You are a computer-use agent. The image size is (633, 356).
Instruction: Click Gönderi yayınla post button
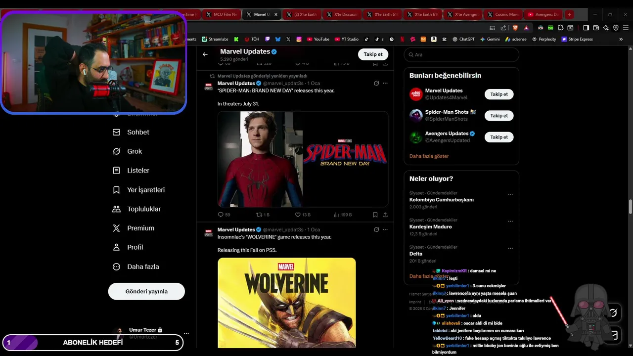point(146,291)
